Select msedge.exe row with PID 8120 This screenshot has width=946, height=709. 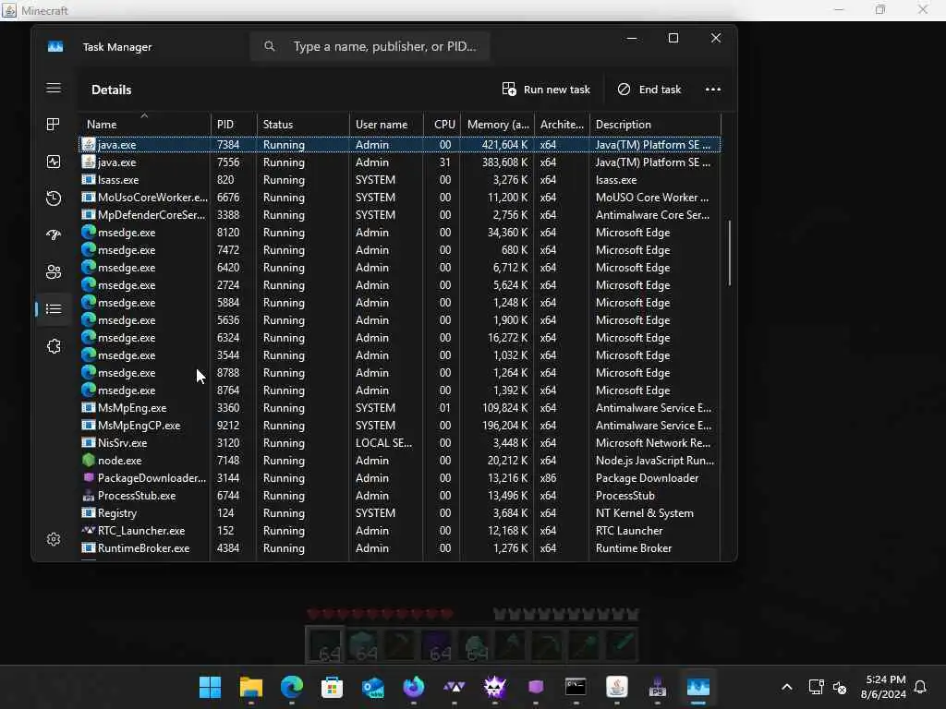[x=400, y=232]
